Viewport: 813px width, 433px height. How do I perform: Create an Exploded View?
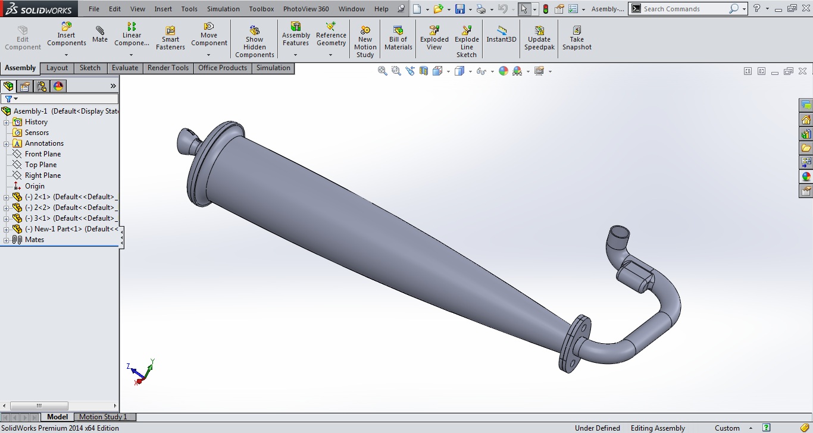tap(434, 38)
